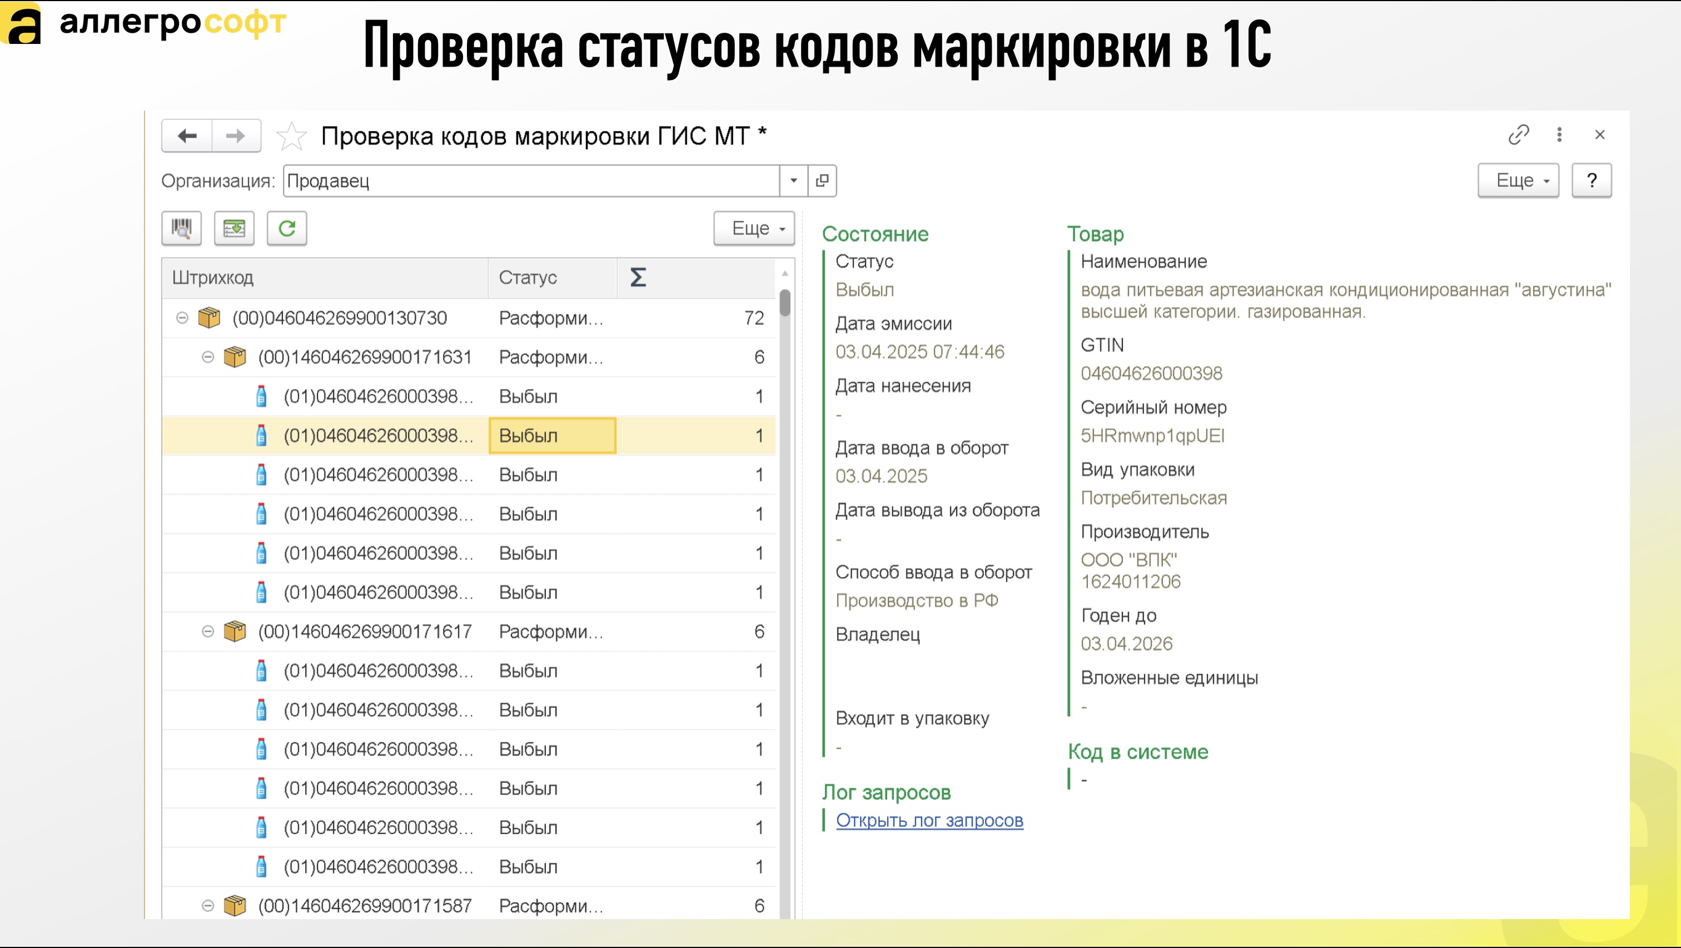Click the sigma sum column header
Viewport: 1681px width, 948px height.
click(x=697, y=278)
